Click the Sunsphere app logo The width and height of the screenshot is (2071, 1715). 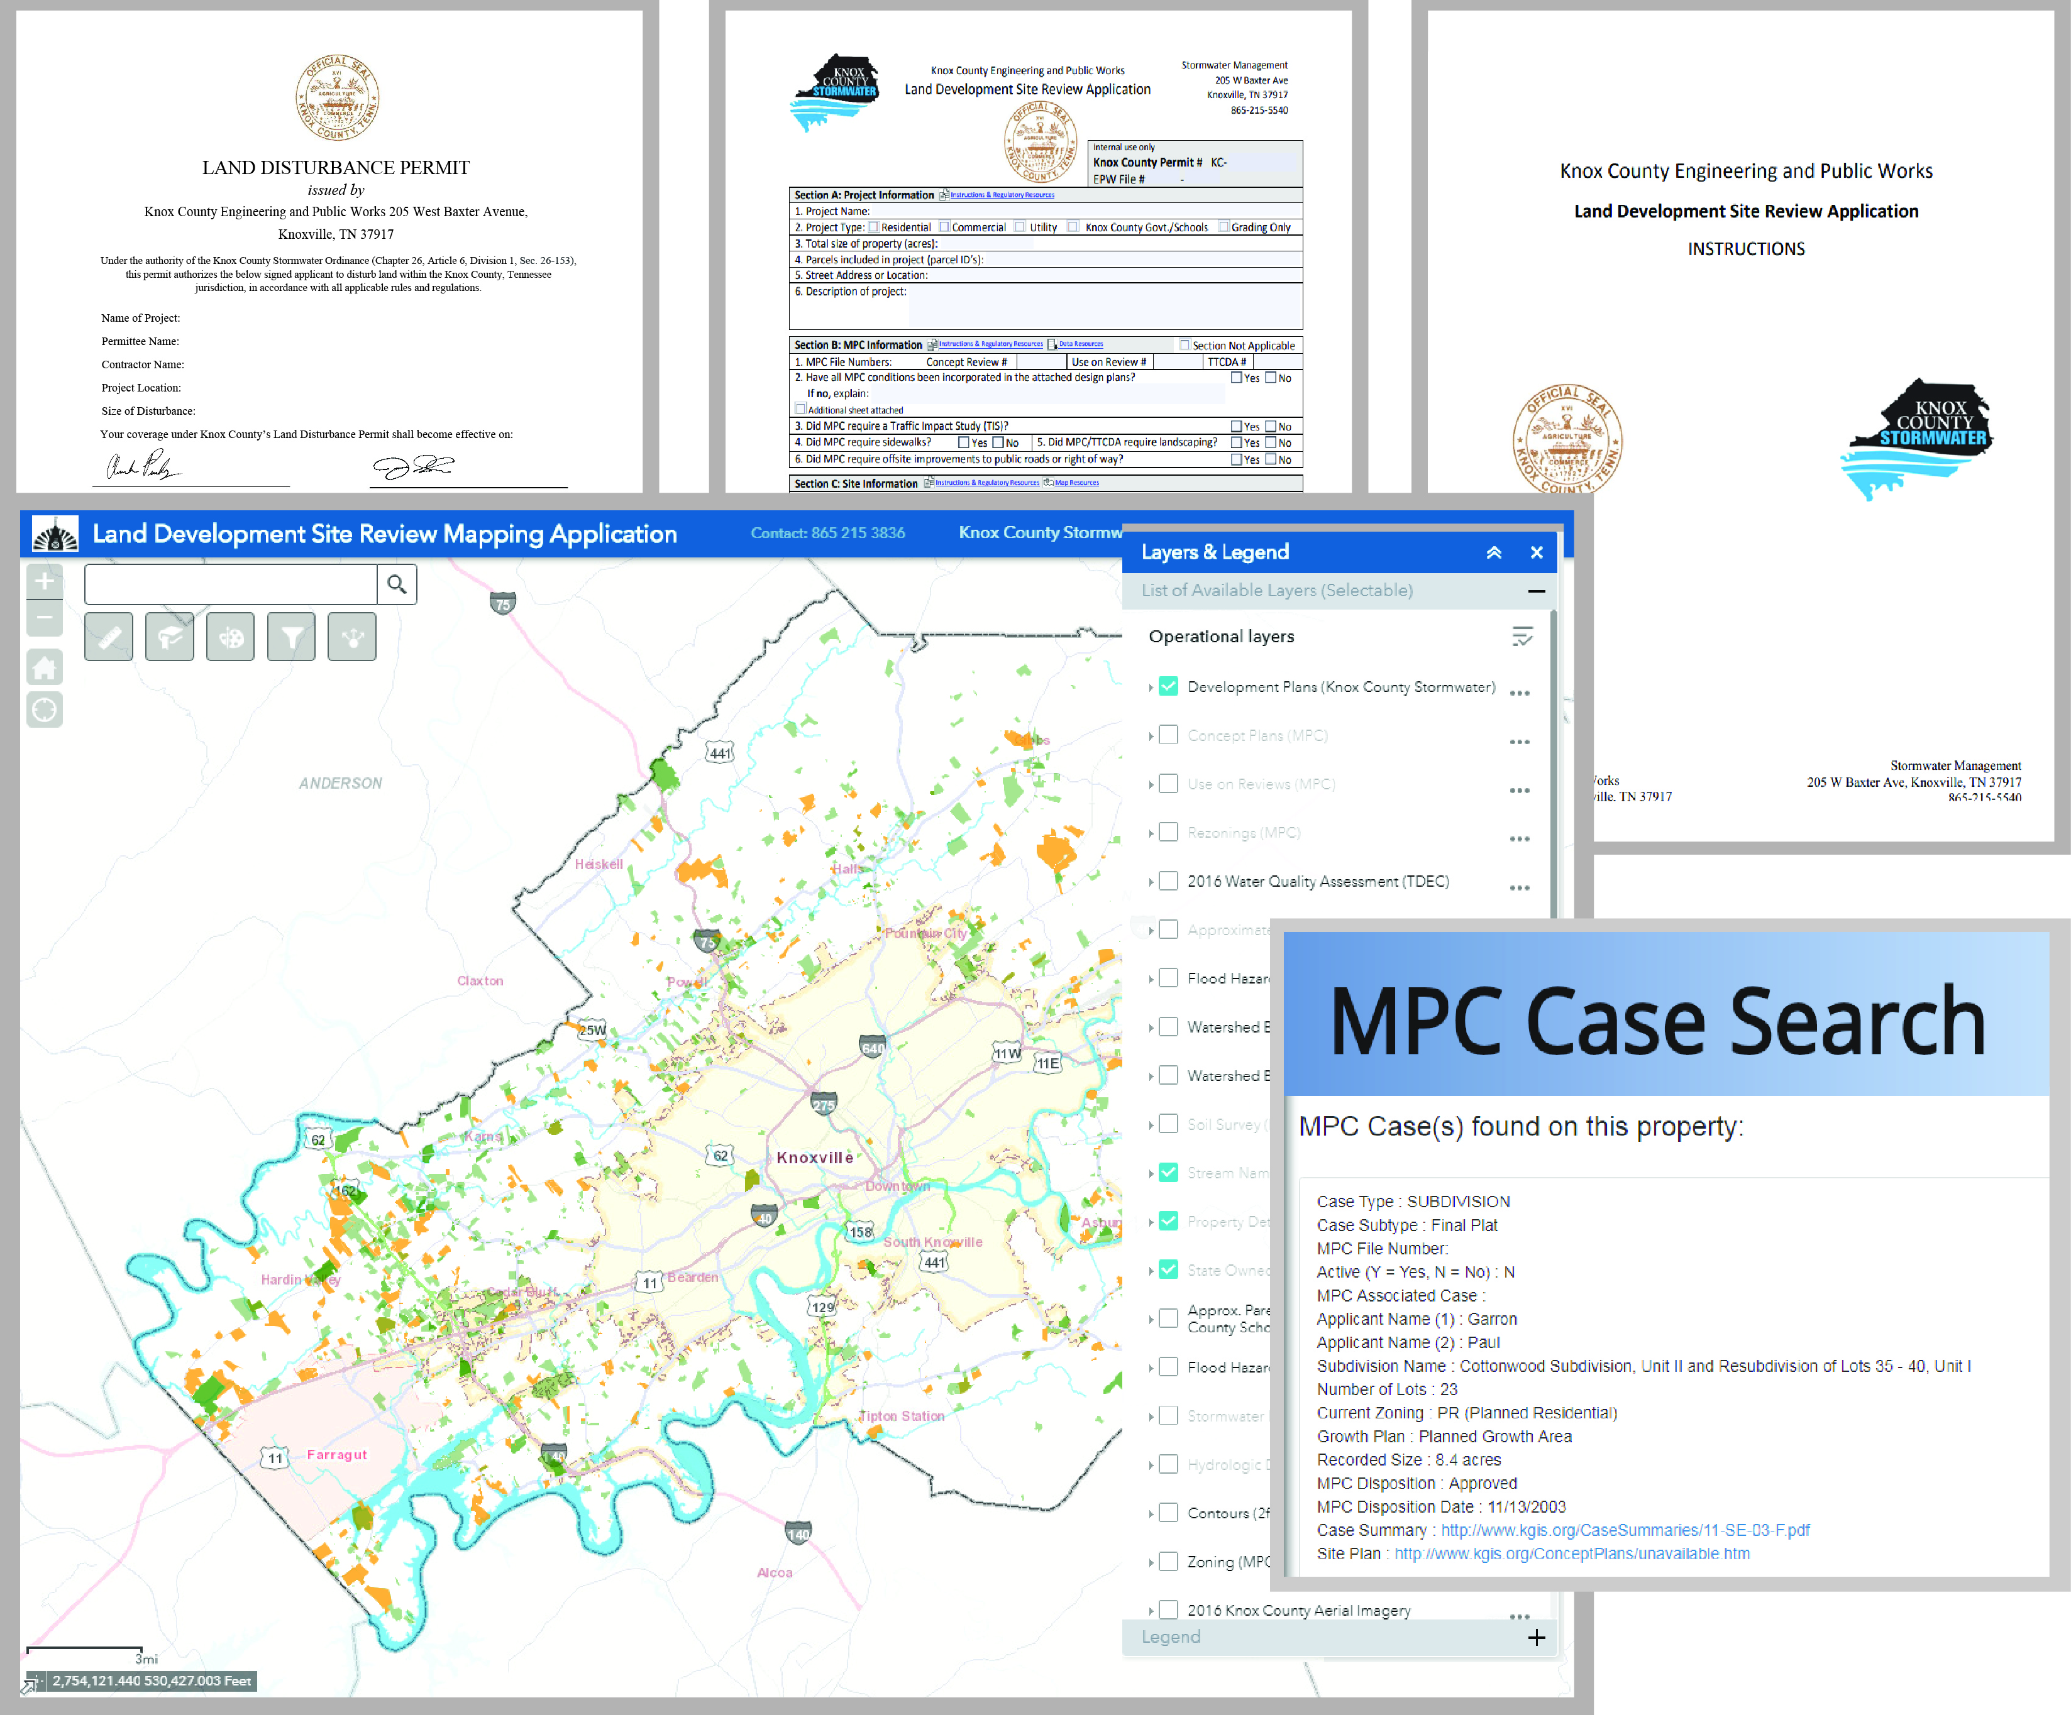tap(55, 534)
